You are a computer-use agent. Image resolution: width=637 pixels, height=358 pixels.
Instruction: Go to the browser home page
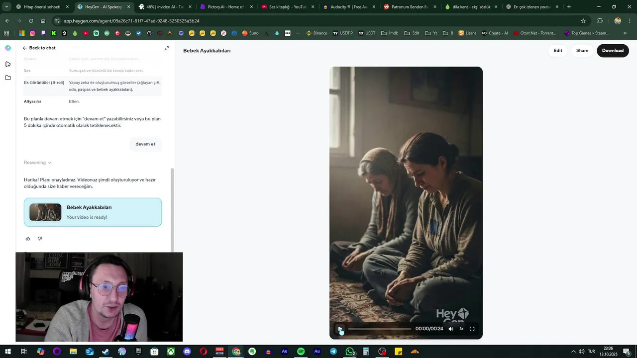tap(43, 21)
